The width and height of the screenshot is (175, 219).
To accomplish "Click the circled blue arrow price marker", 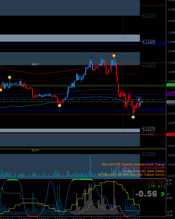I will point(139,99).
